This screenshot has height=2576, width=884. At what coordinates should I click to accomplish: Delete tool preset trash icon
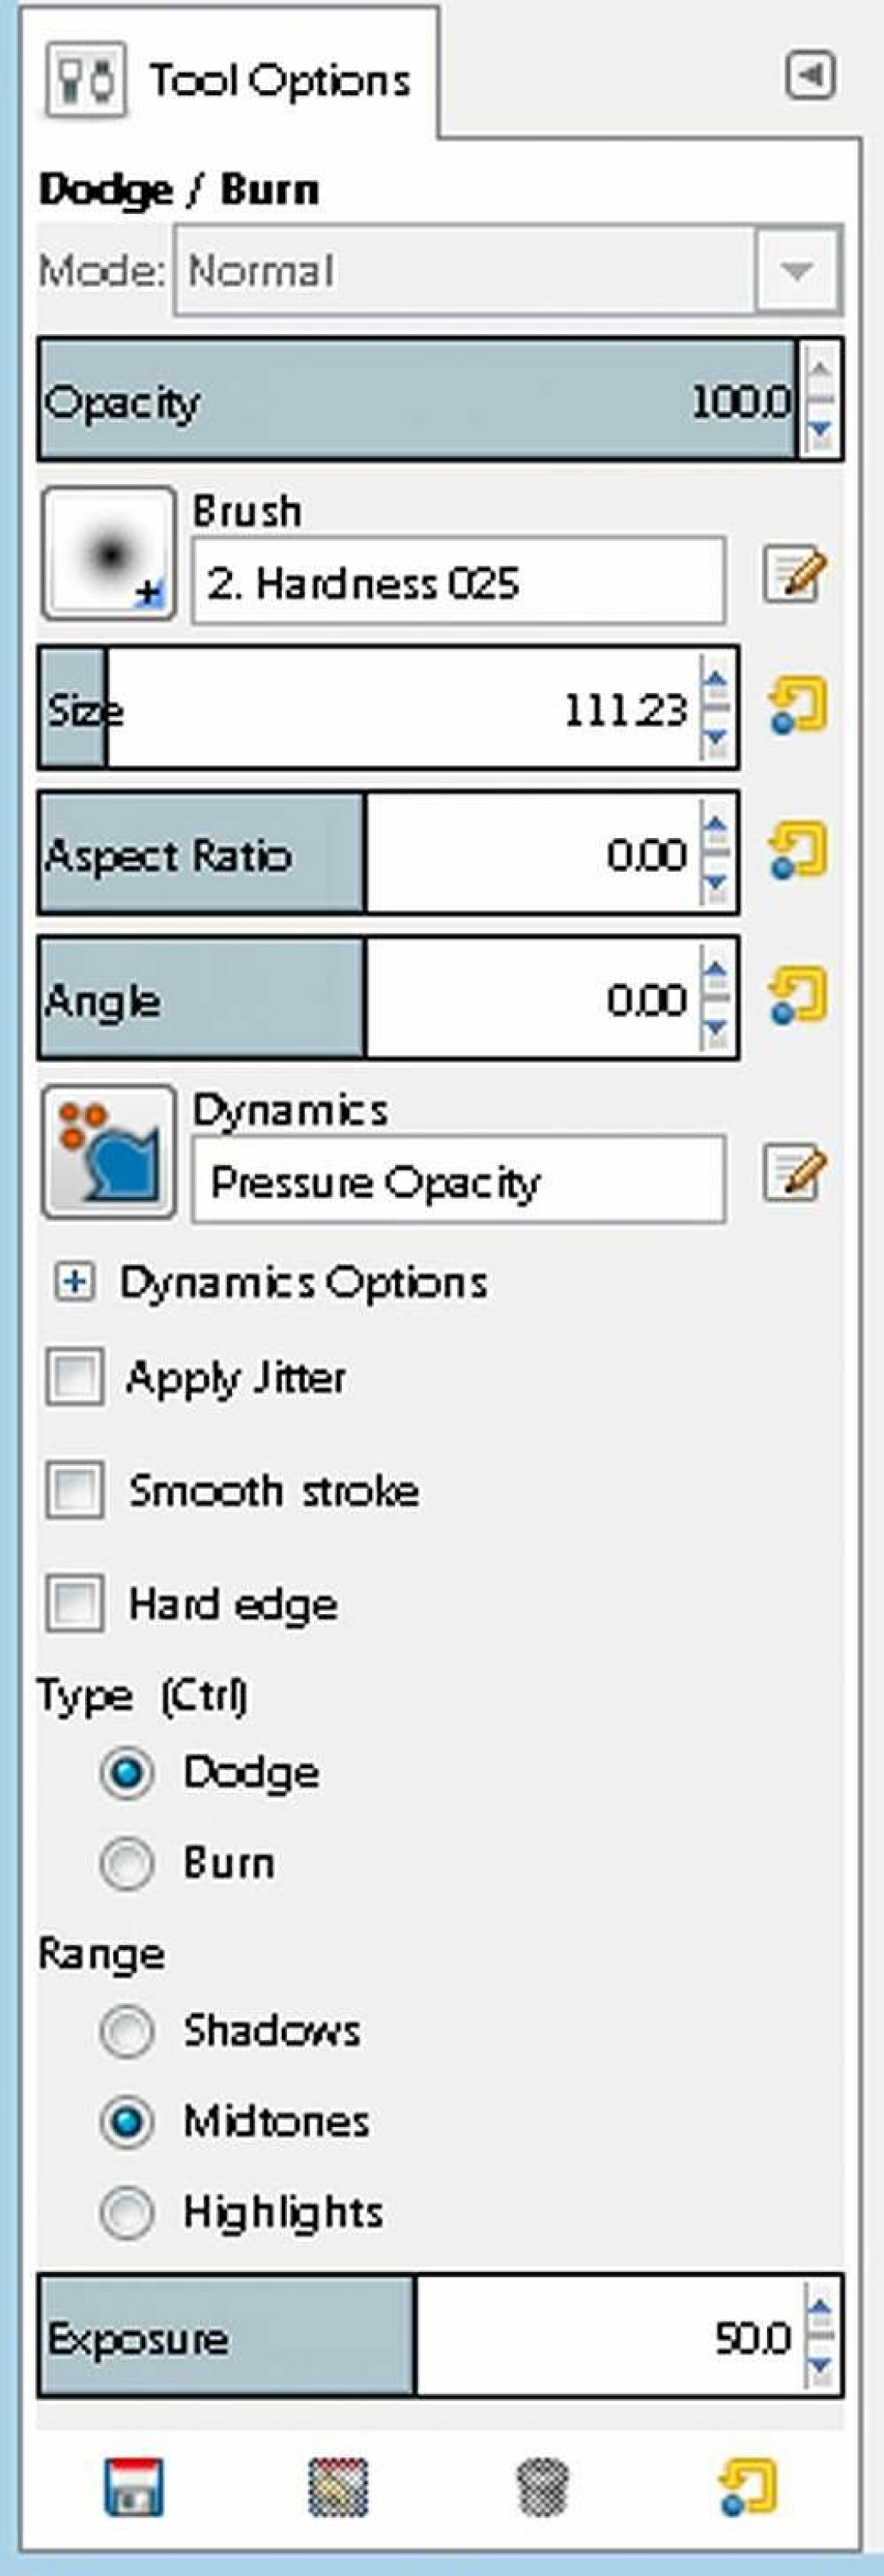pyautogui.click(x=544, y=2487)
